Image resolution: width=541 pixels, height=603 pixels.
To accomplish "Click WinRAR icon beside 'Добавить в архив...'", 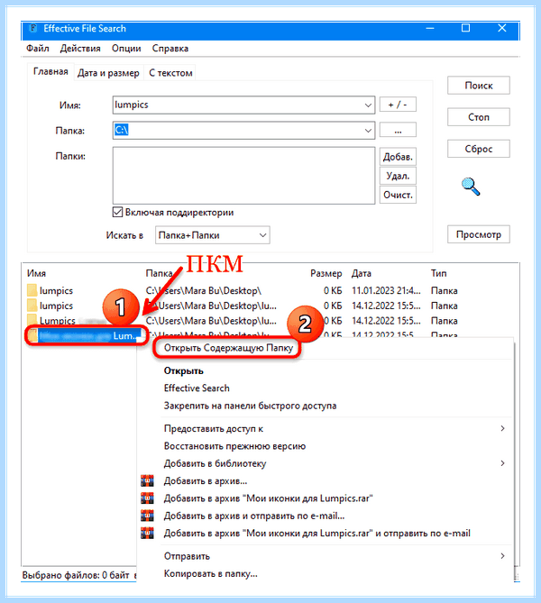I will [x=147, y=480].
